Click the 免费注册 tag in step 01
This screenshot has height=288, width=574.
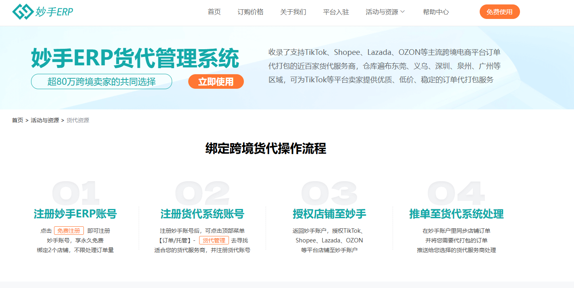[x=69, y=231]
